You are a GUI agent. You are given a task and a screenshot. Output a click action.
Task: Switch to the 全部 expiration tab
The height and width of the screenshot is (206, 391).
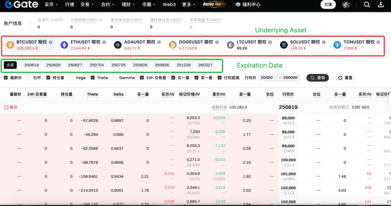click(10, 65)
